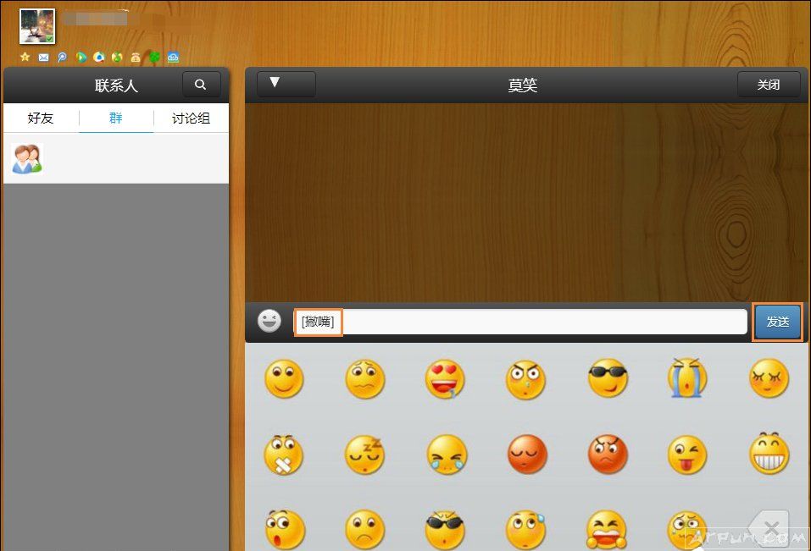Click the 关闭 button in chat header

[x=768, y=85]
